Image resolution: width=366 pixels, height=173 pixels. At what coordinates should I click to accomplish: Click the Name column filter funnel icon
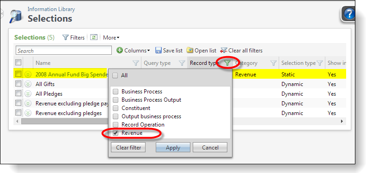pos(135,63)
